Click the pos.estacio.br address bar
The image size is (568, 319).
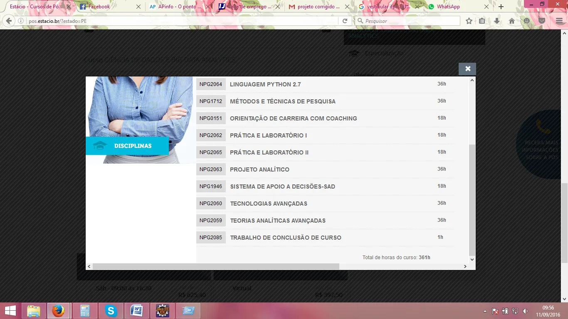183,21
